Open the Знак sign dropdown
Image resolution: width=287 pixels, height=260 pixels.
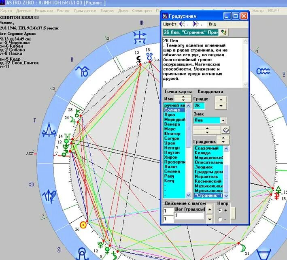(223, 120)
